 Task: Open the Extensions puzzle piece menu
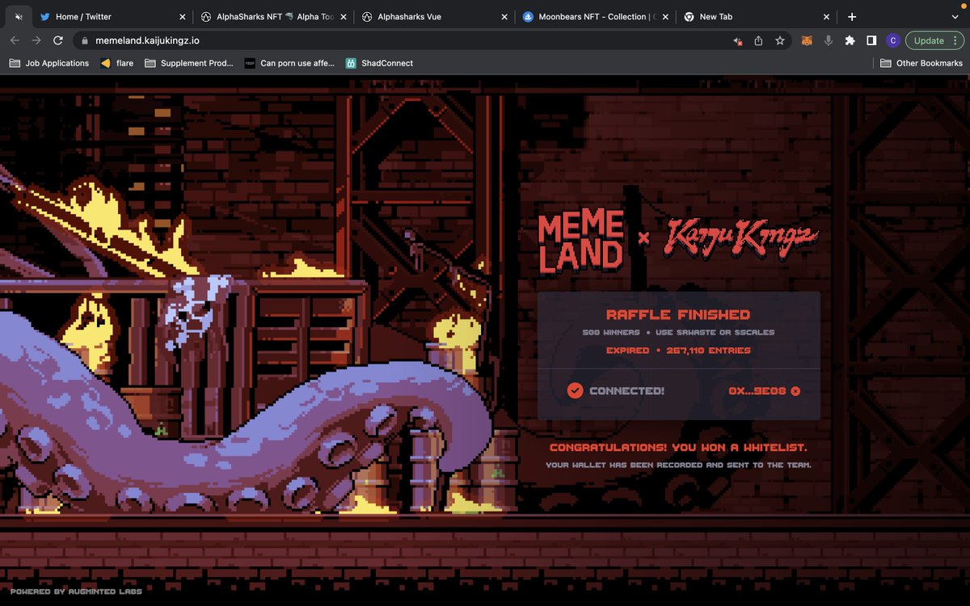pos(850,40)
